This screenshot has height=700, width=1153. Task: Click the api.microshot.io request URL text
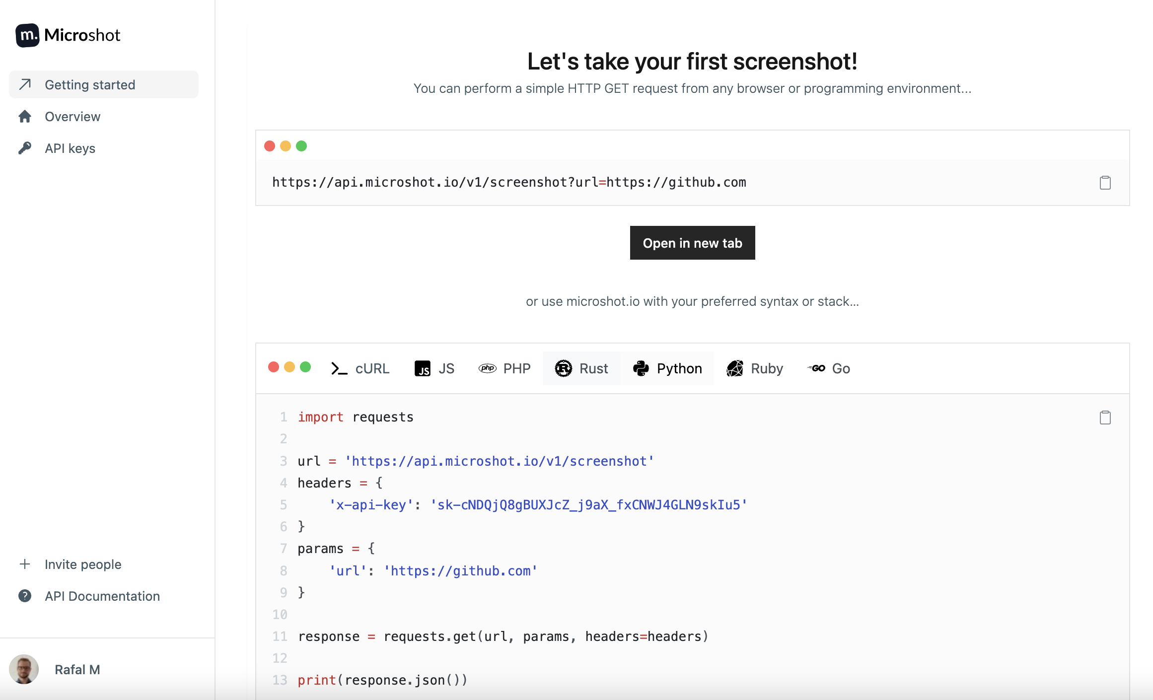[509, 182]
